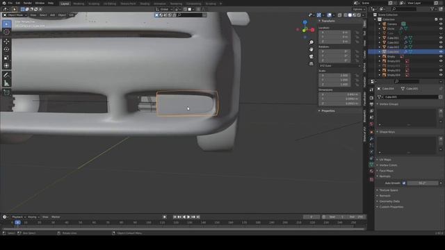Hide Camera in the outliner

click(441, 24)
